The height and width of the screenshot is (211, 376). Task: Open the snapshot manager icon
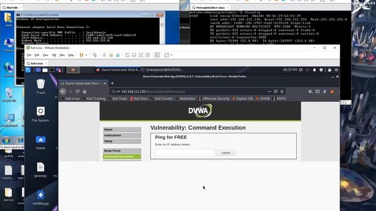(x=117, y=55)
